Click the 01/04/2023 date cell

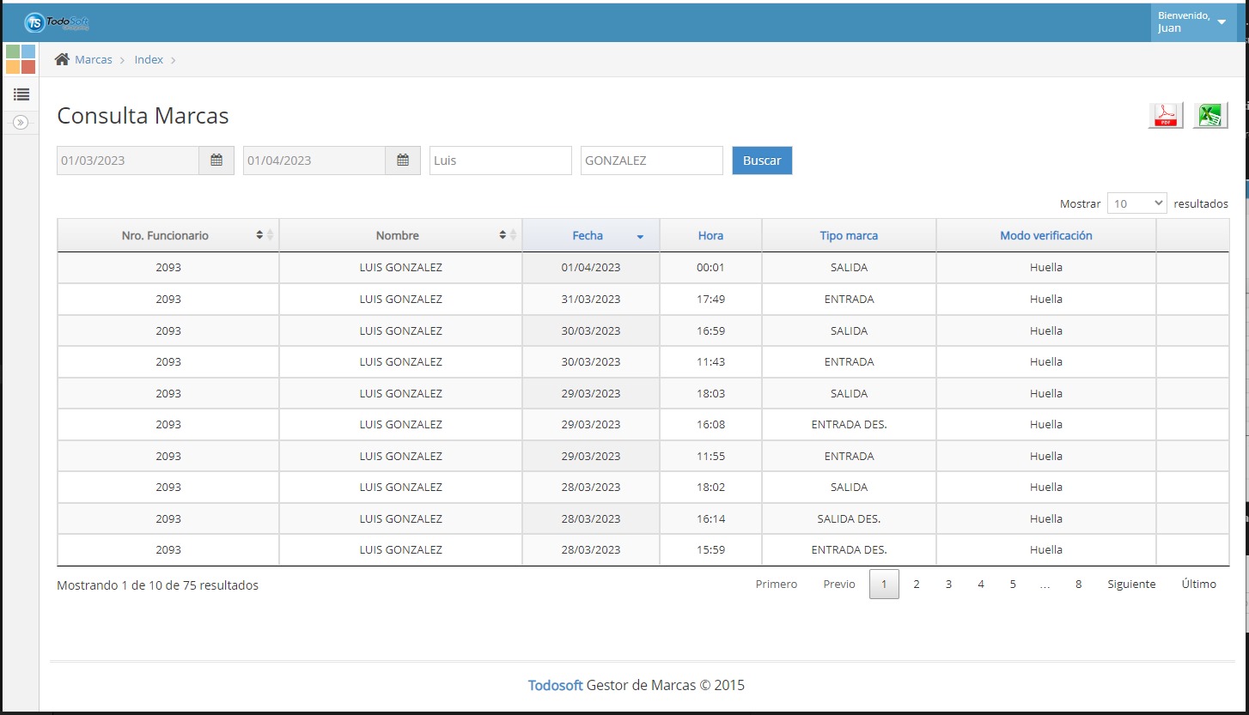(591, 268)
